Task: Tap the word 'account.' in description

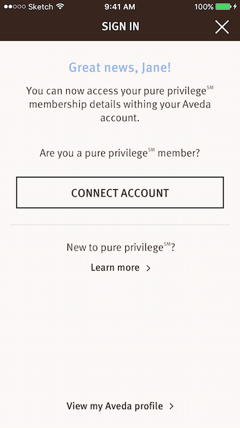Action: [x=120, y=118]
